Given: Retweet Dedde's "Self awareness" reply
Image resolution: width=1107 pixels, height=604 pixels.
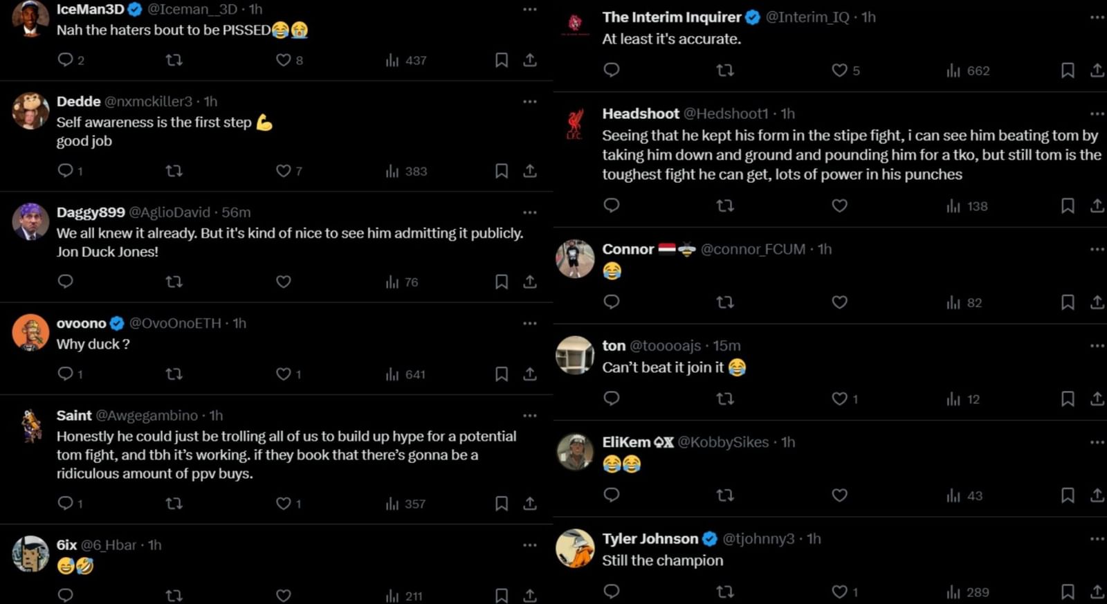Looking at the screenshot, I should (x=174, y=171).
